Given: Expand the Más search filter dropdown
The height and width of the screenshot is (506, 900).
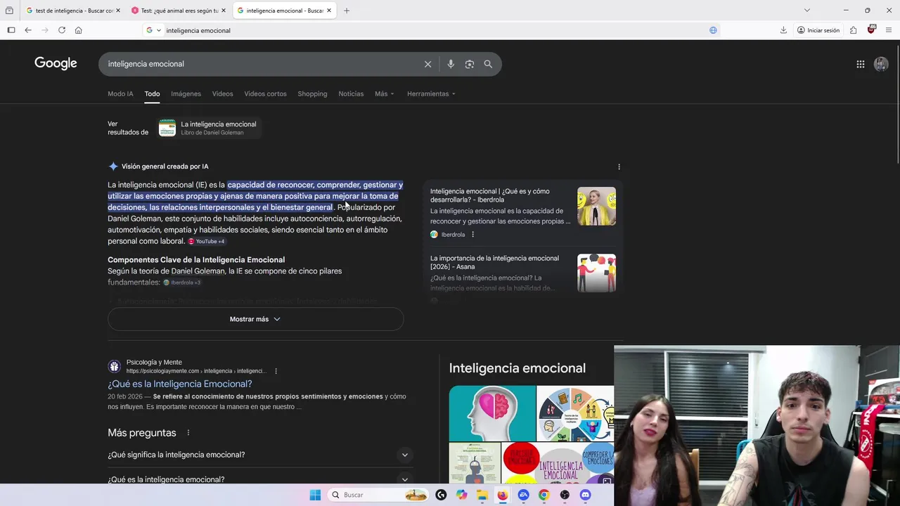Looking at the screenshot, I should pyautogui.click(x=385, y=93).
